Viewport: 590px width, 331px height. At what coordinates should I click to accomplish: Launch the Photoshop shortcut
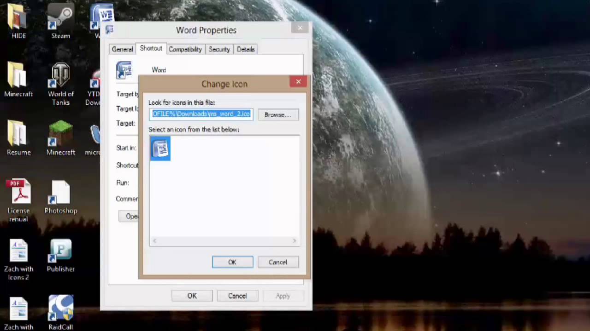pyautogui.click(x=60, y=197)
